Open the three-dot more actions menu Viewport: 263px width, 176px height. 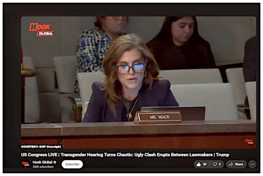[252, 164]
